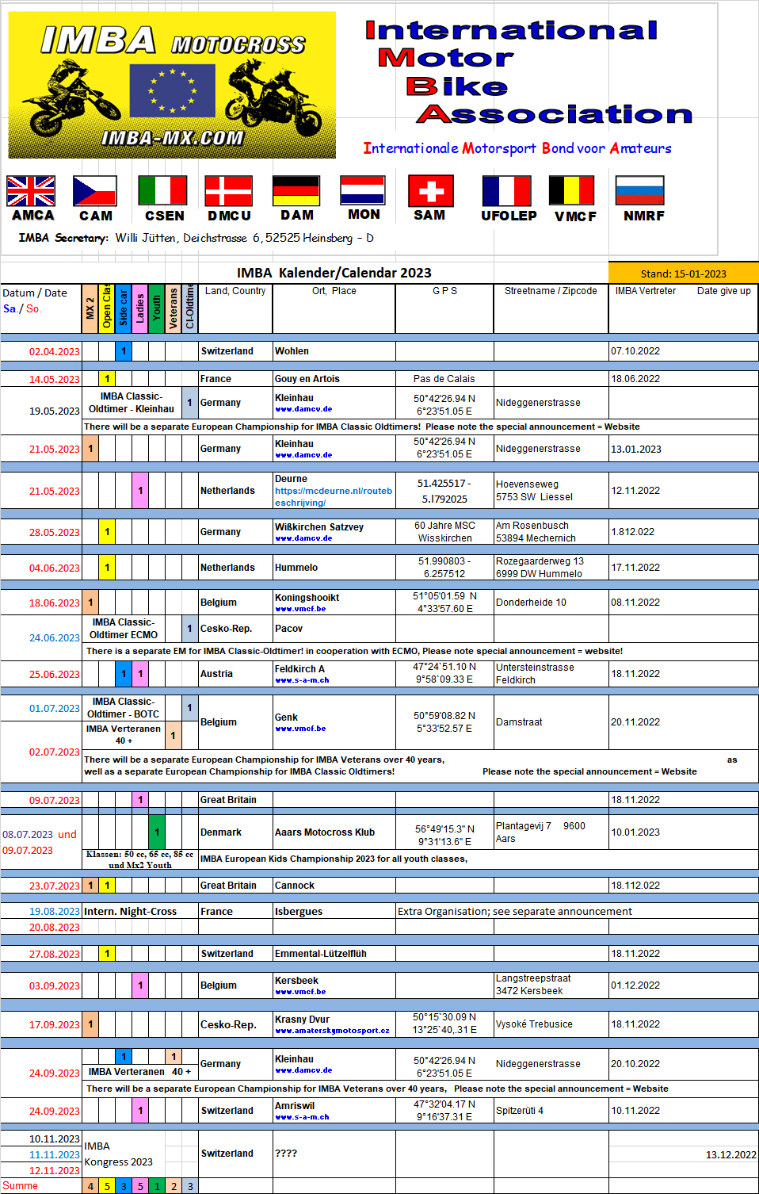Click the Italian flag above CSEN
This screenshot has width=759, height=1194.
click(x=162, y=191)
